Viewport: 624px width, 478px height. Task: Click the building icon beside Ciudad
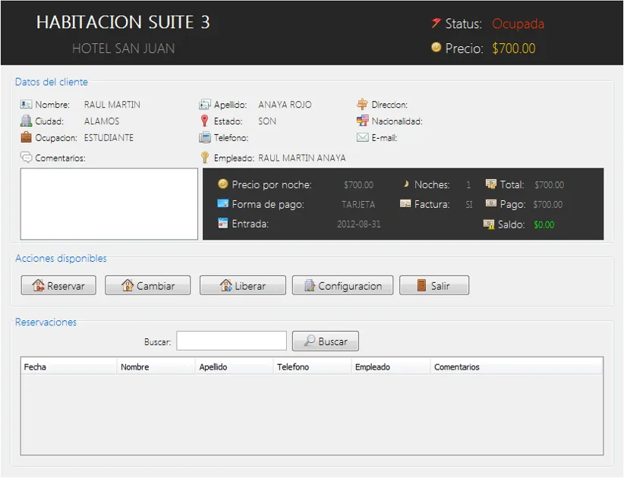coord(26,121)
